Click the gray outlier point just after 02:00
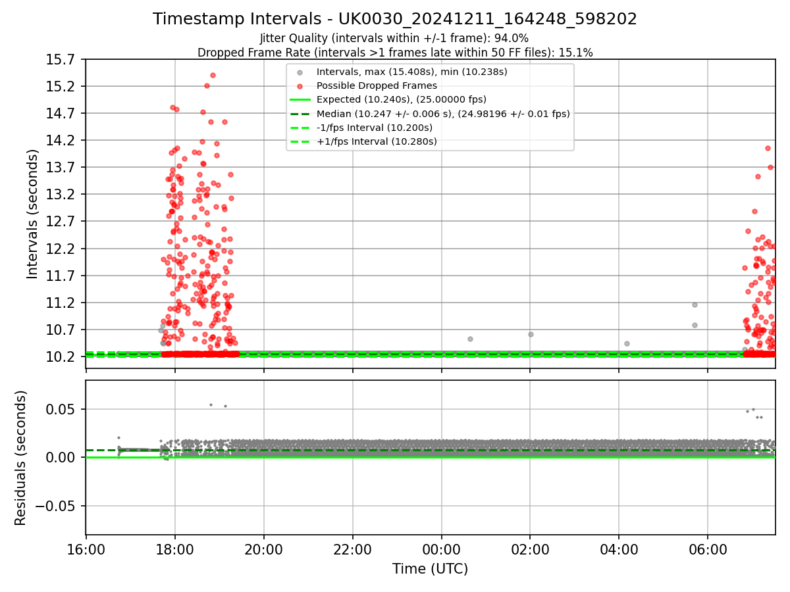 (531, 334)
